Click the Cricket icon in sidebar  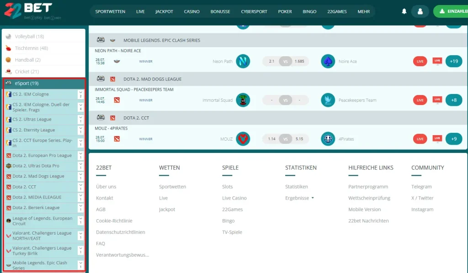coord(8,71)
